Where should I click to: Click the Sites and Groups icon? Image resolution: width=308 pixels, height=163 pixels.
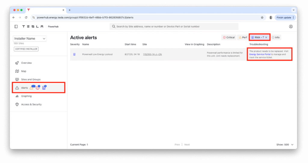click(17, 80)
